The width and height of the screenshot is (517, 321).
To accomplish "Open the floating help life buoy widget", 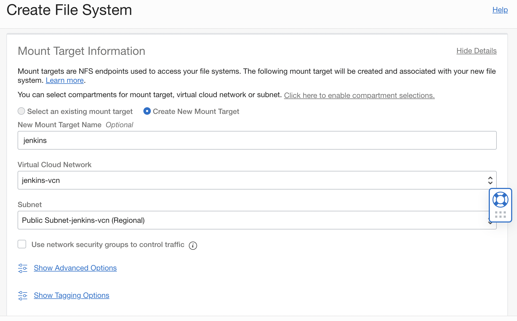I will pos(500,199).
